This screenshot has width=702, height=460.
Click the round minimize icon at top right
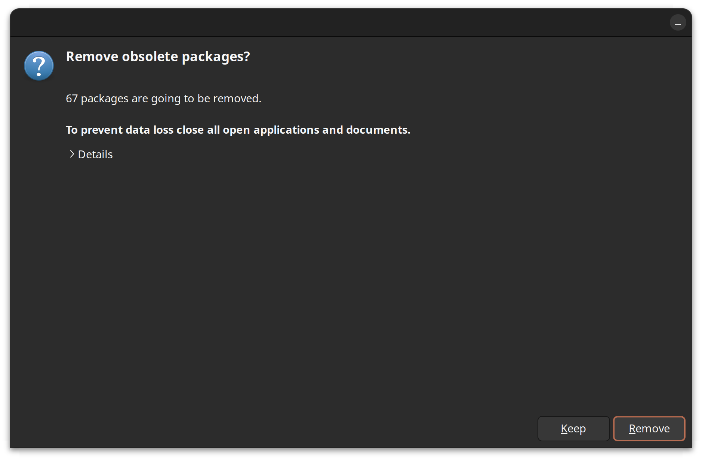pos(678,23)
